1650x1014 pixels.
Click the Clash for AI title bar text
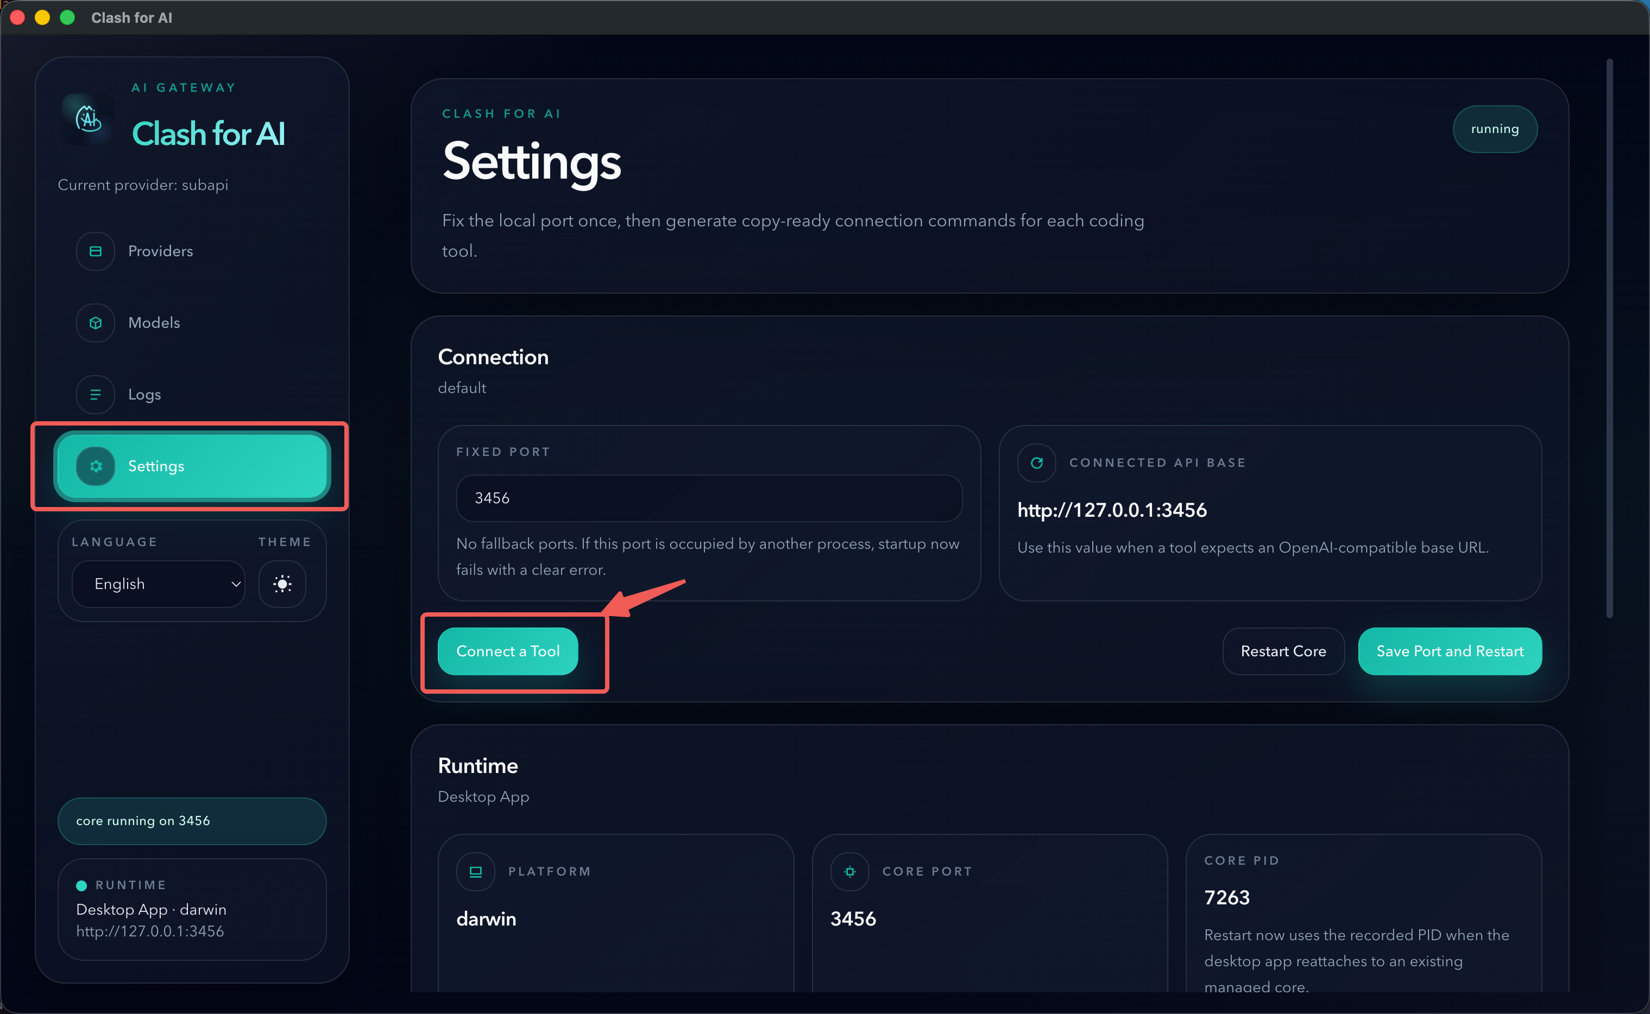click(x=131, y=18)
